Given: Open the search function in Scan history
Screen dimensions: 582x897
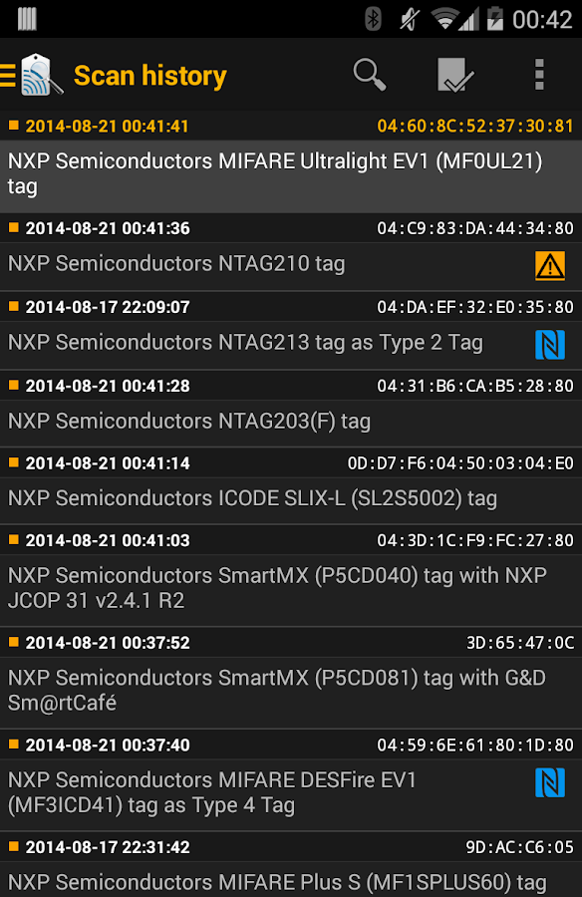Looking at the screenshot, I should (369, 75).
